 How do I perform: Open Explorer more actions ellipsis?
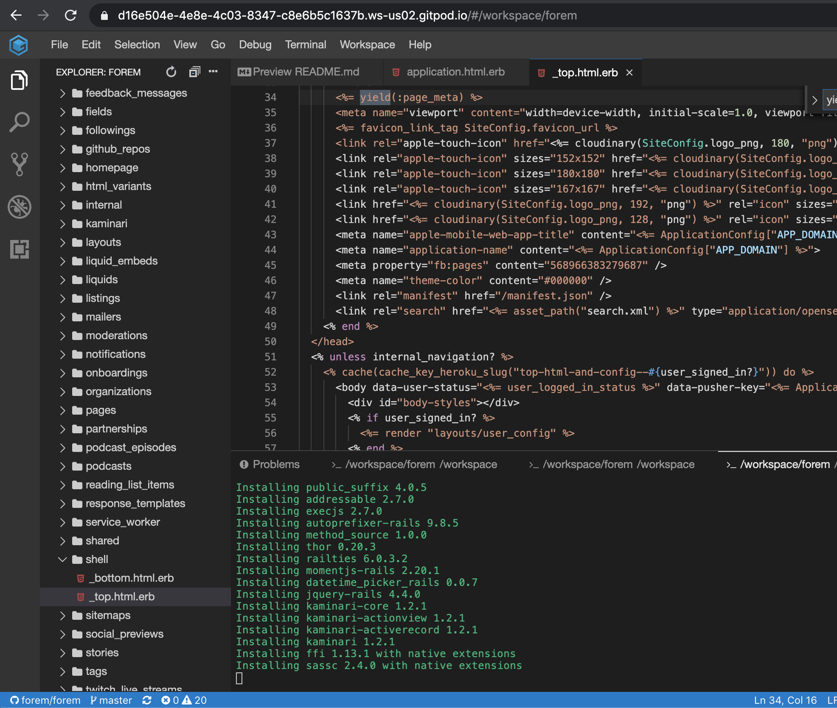coord(213,72)
